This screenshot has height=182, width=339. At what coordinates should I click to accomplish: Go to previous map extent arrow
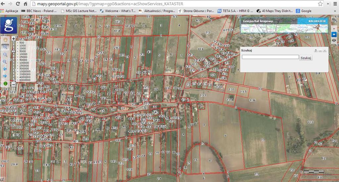click(5, 69)
